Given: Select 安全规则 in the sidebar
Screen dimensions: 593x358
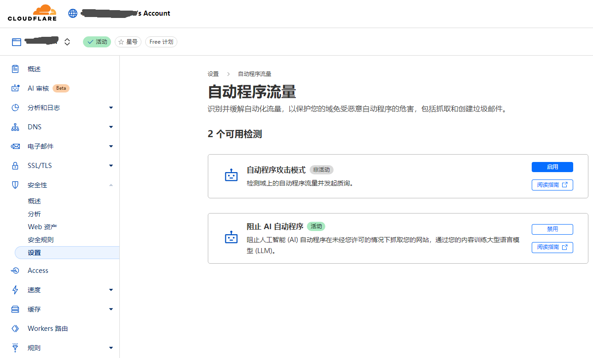Looking at the screenshot, I should click(x=41, y=240).
